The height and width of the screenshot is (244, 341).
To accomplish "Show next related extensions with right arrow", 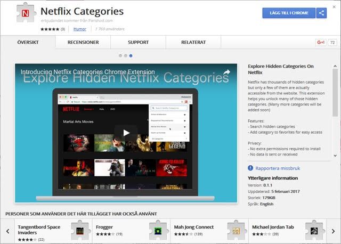I will coord(333,231).
